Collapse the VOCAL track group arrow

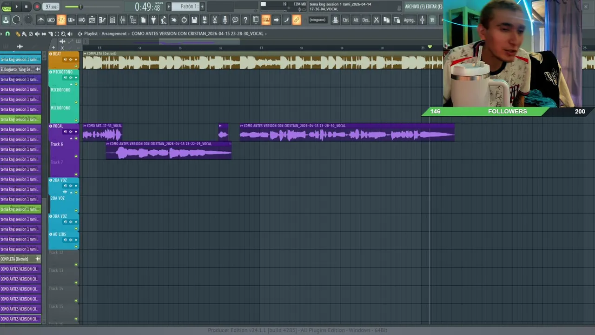71,138
